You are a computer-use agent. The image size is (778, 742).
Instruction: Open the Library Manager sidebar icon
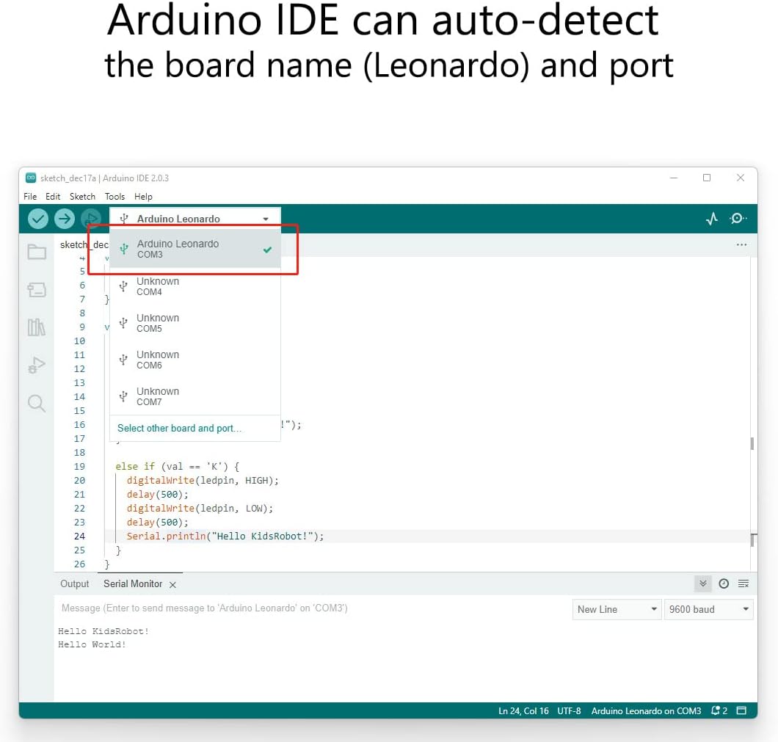coord(37,327)
